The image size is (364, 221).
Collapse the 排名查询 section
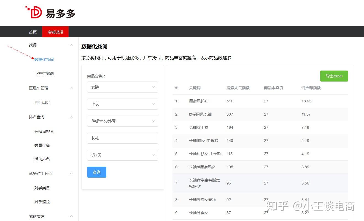click(x=71, y=117)
